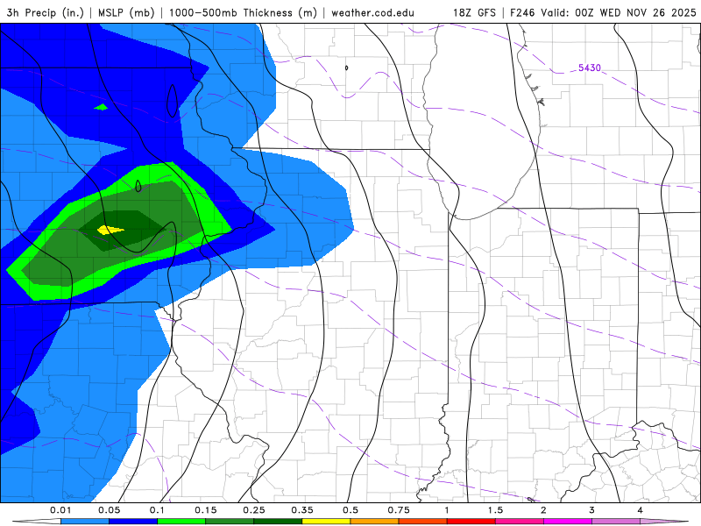
Task: Click the '0.5' colorbar tick label
Action: click(350, 510)
